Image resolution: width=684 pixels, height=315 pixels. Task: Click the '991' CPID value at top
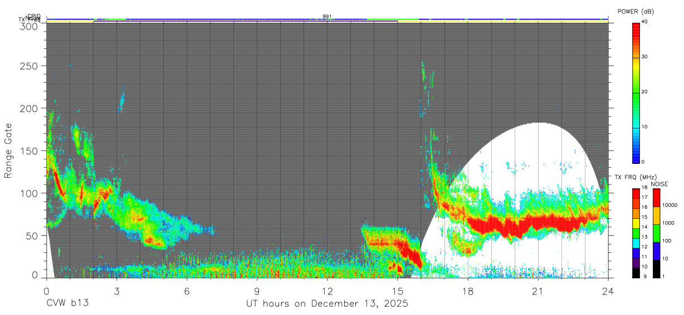328,17
